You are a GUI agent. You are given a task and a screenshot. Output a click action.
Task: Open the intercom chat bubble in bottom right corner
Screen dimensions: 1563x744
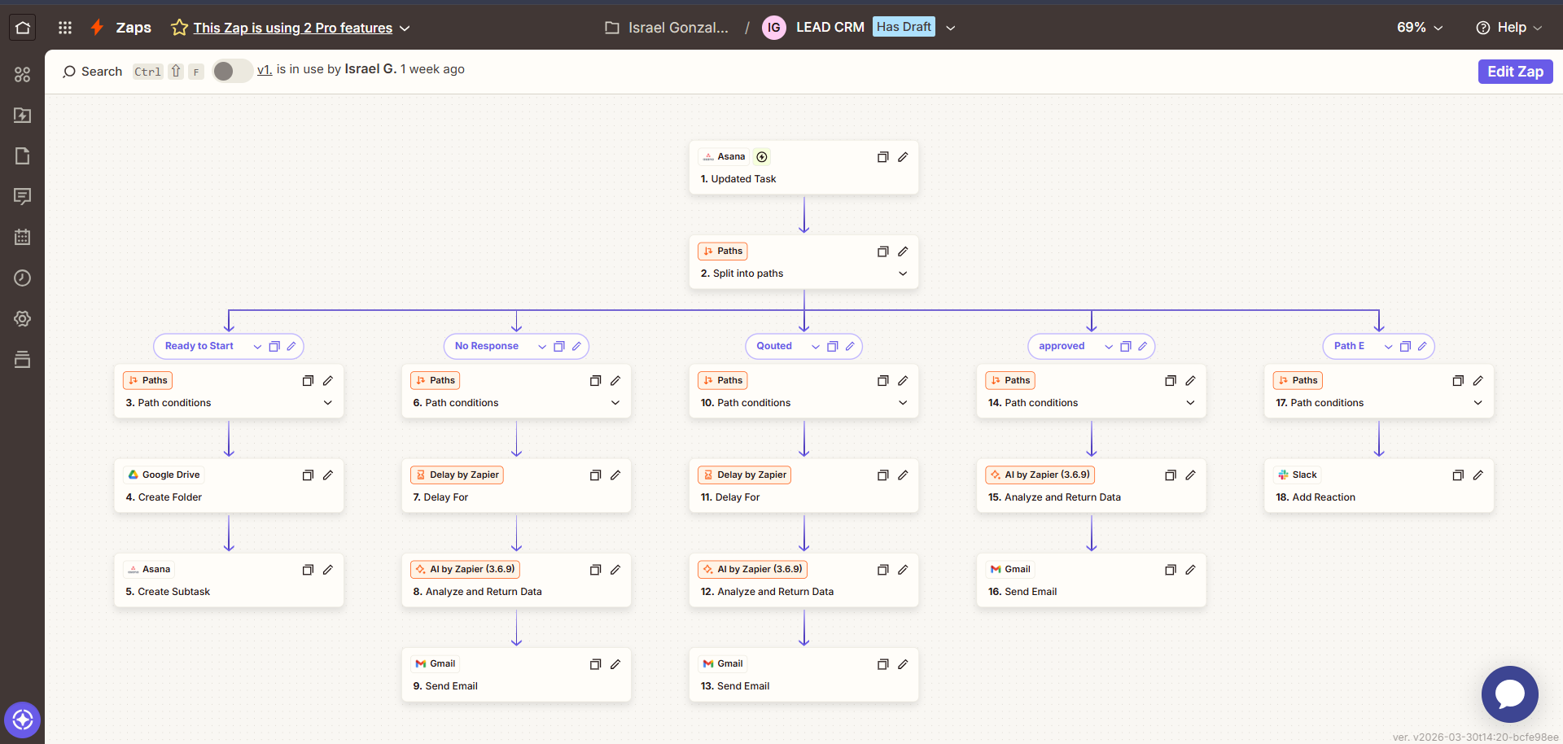click(x=1509, y=694)
